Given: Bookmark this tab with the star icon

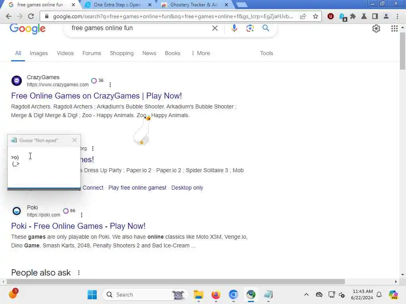Looking at the screenshot, I should (315, 16).
